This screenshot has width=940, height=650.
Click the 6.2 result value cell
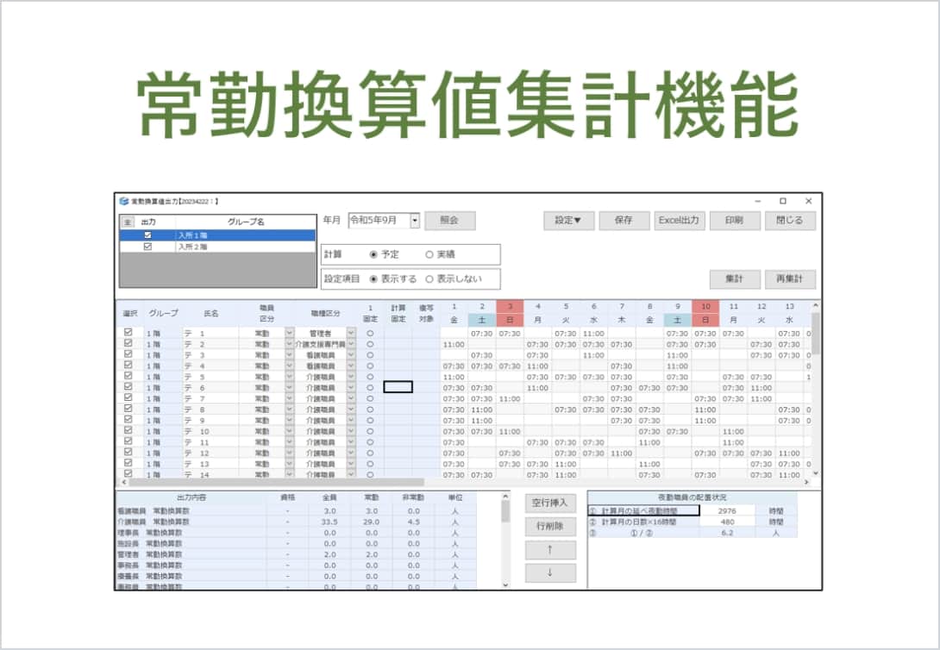[x=727, y=533]
